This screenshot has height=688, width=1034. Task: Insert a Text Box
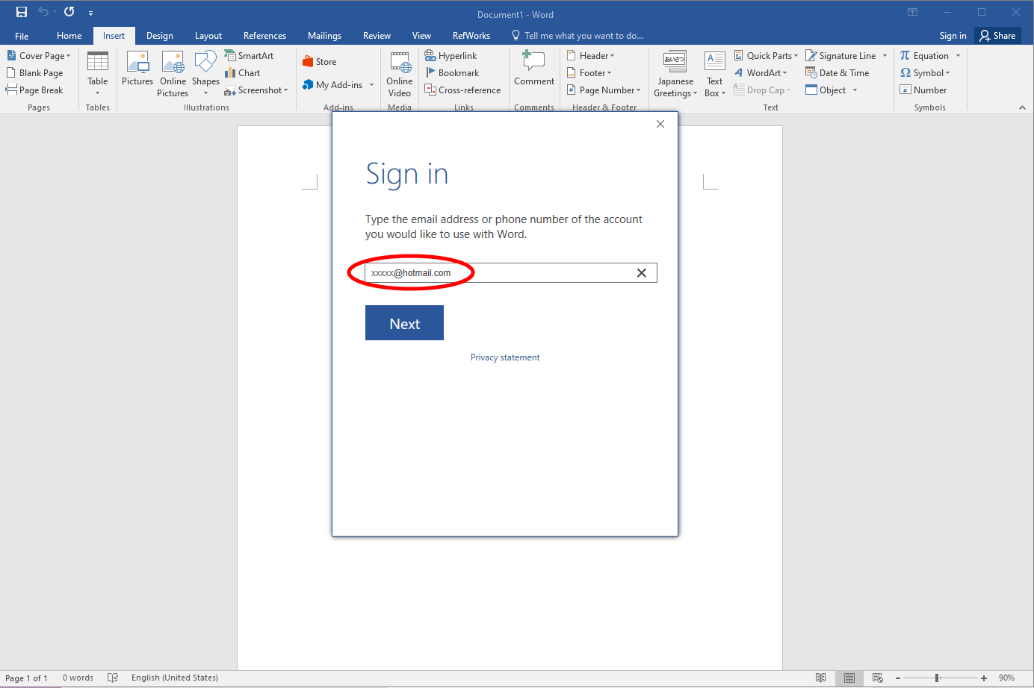(715, 74)
